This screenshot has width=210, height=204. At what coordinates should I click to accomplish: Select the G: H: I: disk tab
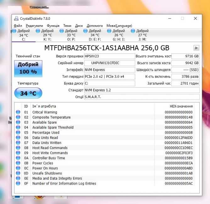click(x=119, y=35)
